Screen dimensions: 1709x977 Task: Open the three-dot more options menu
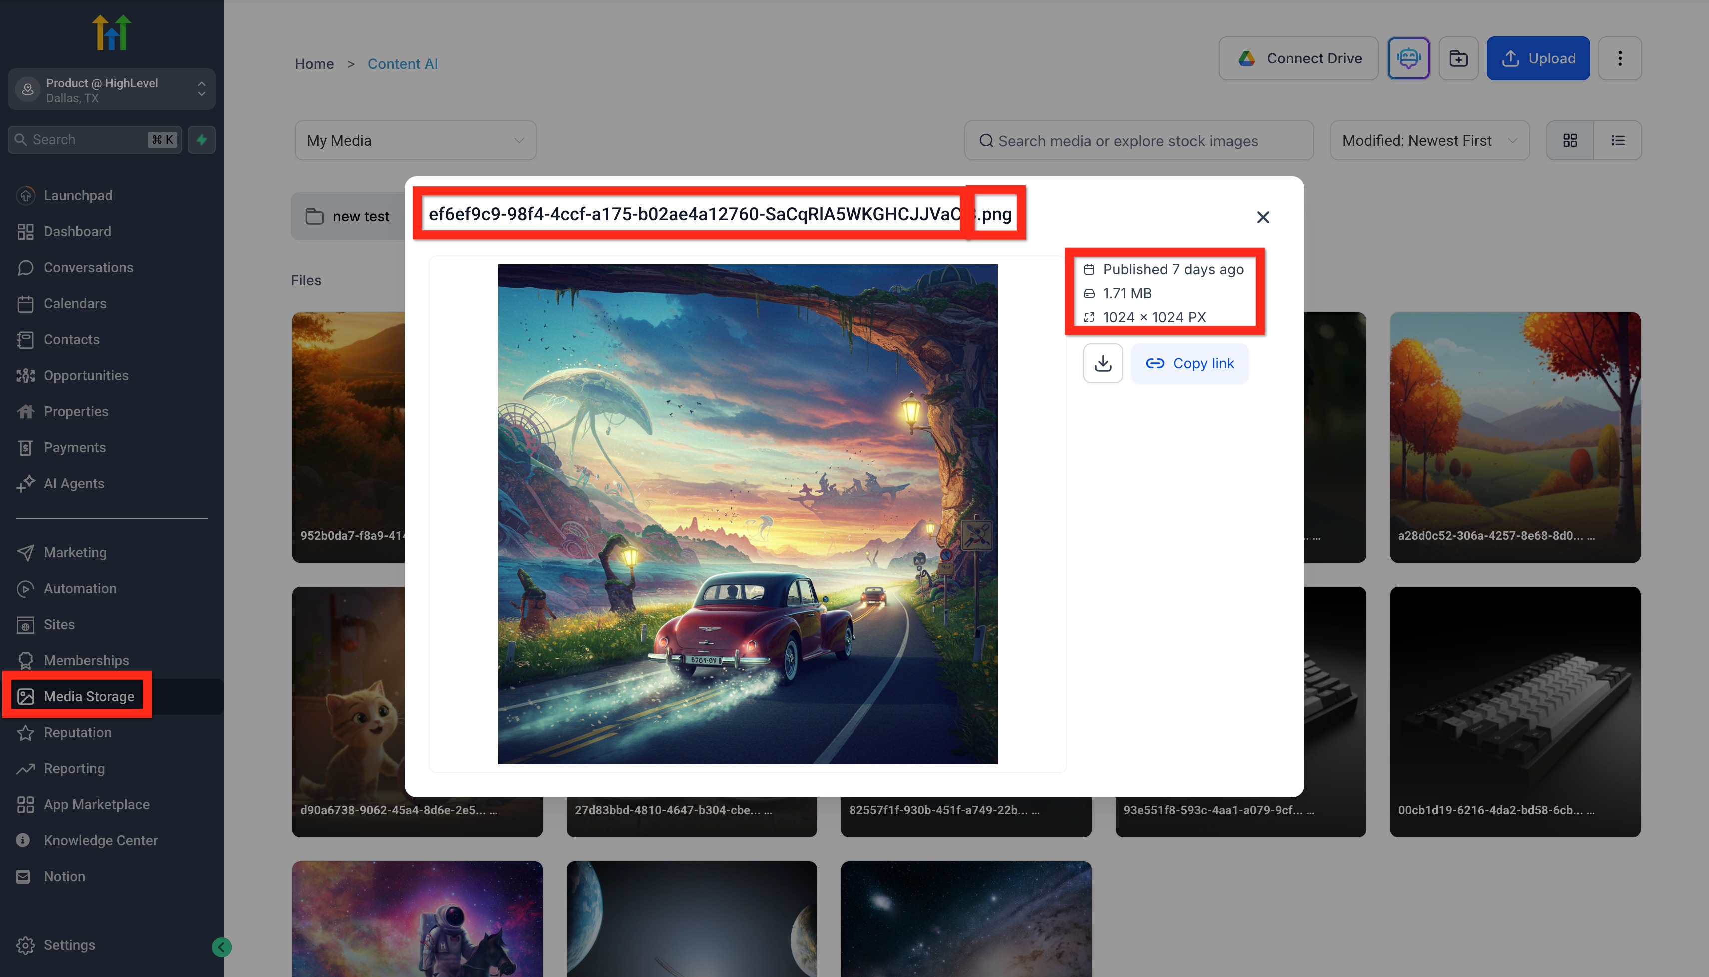pyautogui.click(x=1619, y=58)
